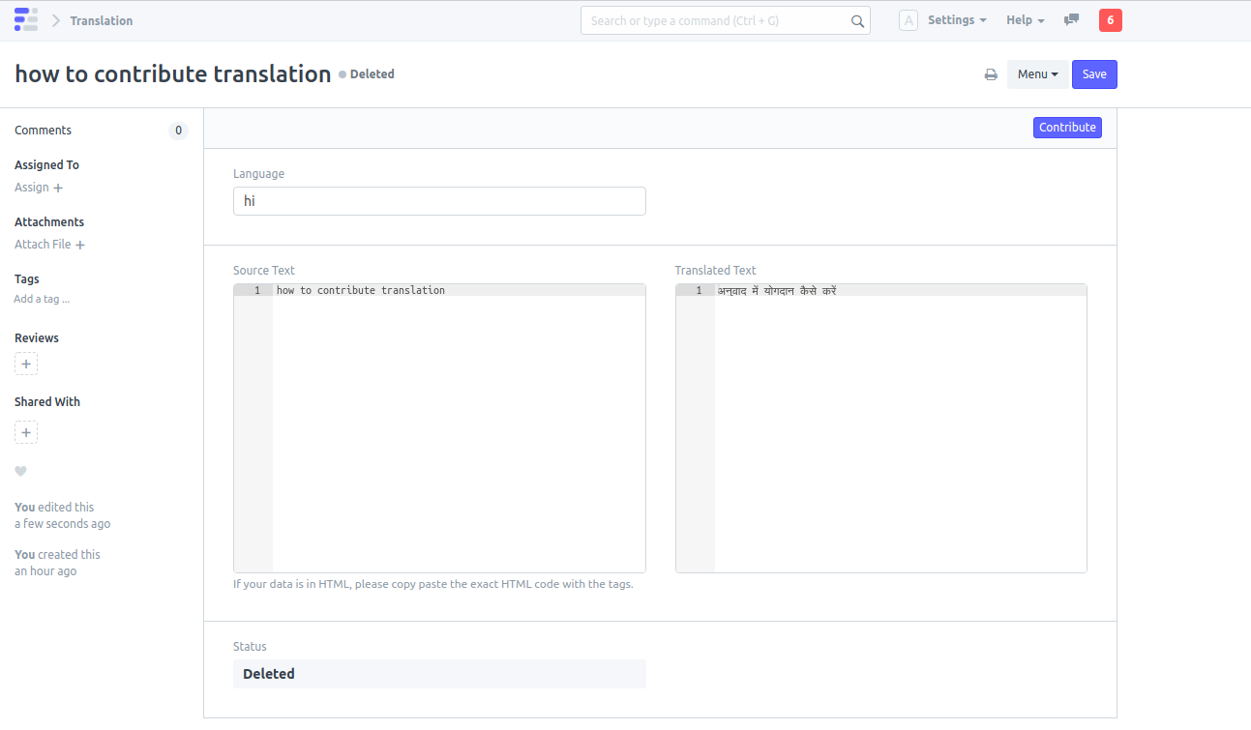
Task: Click the Shared With plus button
Action: [26, 432]
